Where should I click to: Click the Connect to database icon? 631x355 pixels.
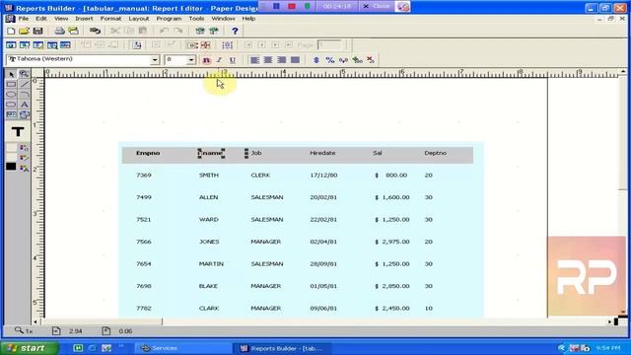[95, 31]
